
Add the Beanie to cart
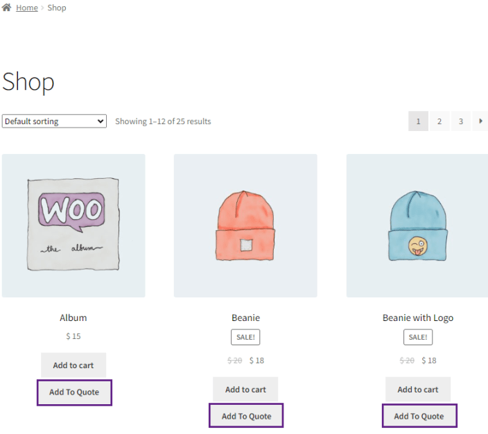coord(245,389)
